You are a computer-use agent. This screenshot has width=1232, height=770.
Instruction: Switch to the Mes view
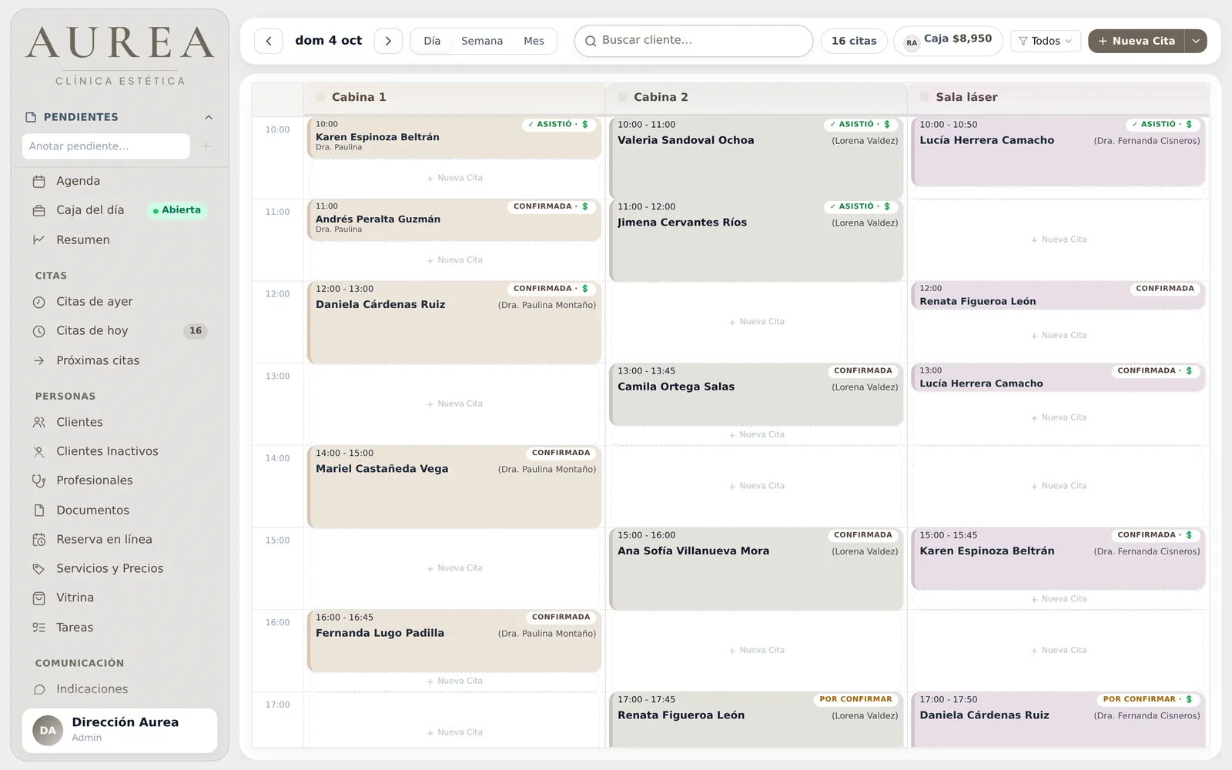(534, 41)
